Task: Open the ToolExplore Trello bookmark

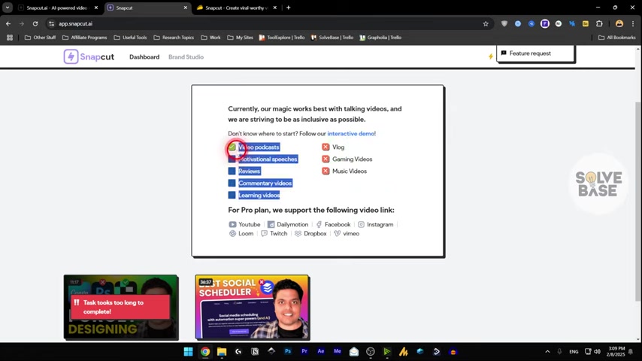Action: tap(282, 38)
